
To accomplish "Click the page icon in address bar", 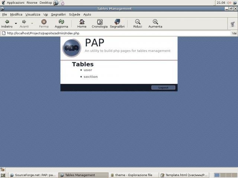I will point(4,33).
